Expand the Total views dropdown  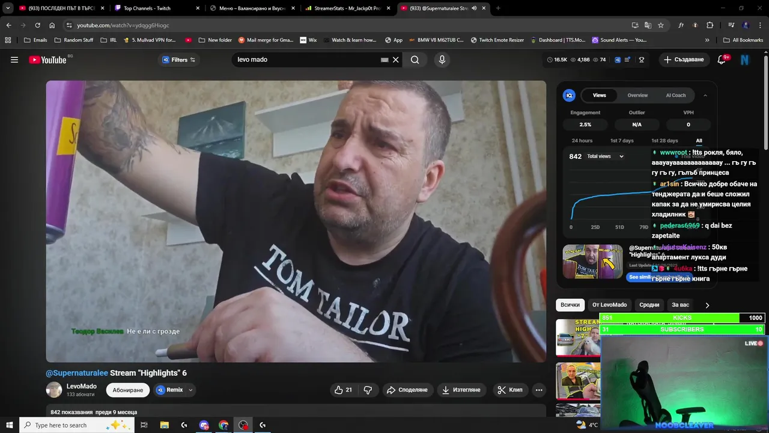[x=606, y=156]
